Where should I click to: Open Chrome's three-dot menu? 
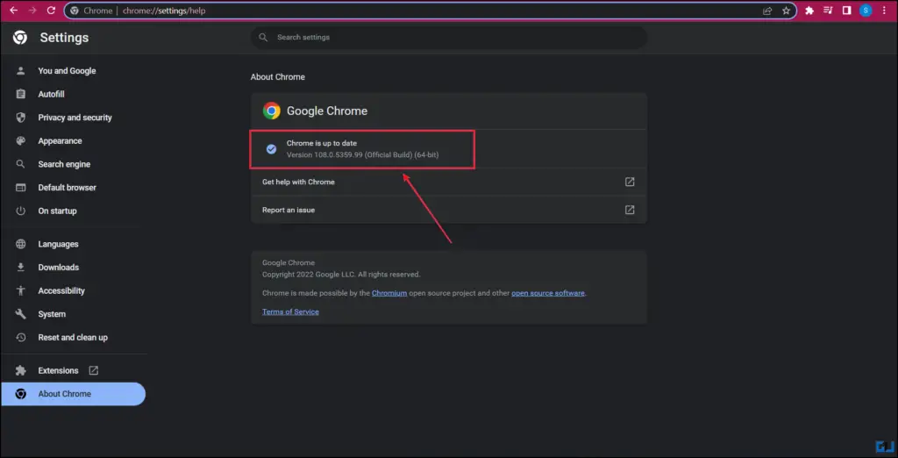pyautogui.click(x=884, y=11)
